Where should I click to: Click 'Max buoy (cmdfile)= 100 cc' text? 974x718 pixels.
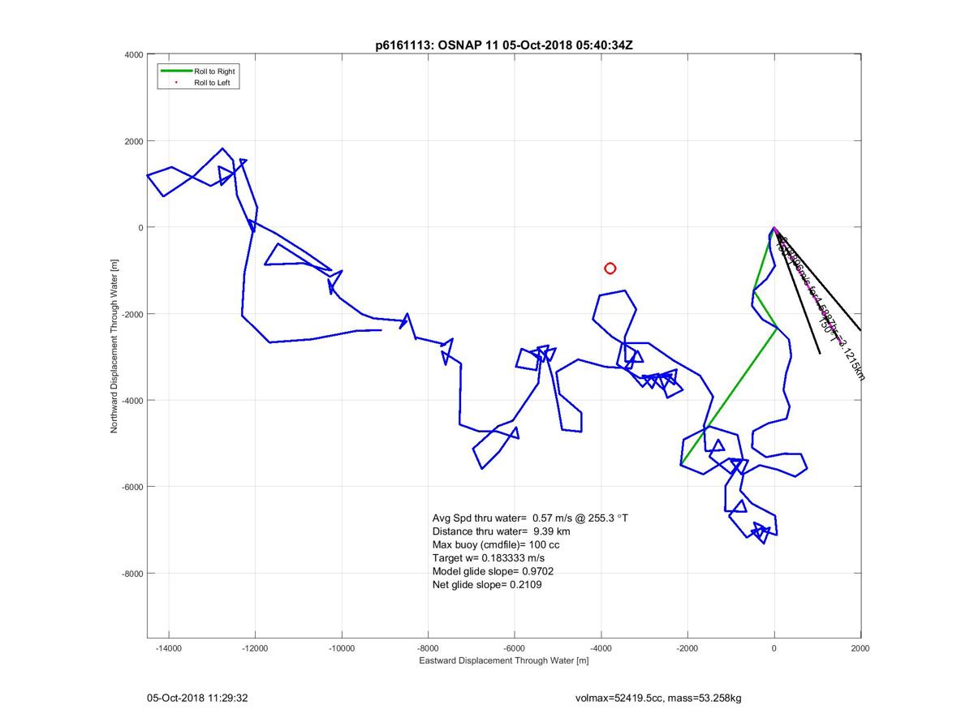(496, 544)
